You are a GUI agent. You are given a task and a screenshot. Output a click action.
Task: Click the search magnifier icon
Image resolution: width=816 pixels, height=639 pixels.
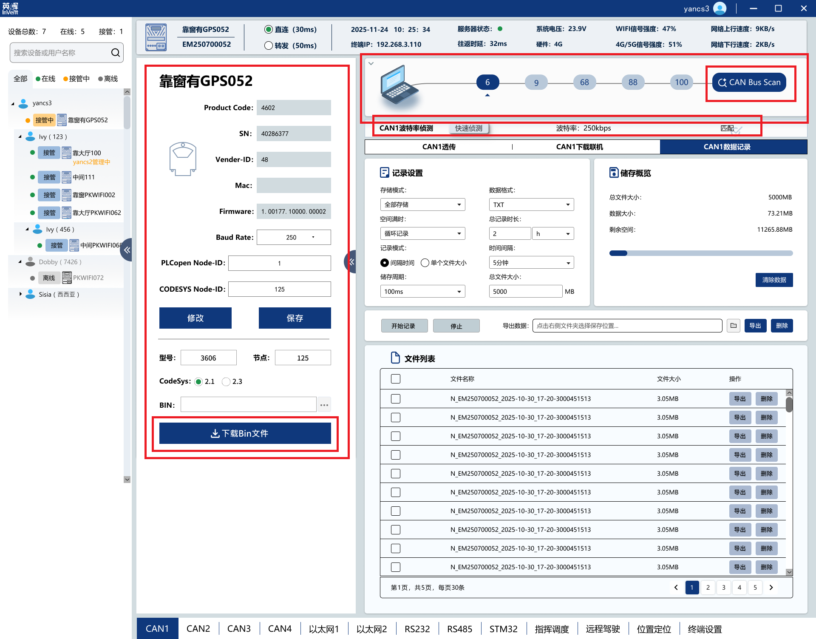point(115,53)
